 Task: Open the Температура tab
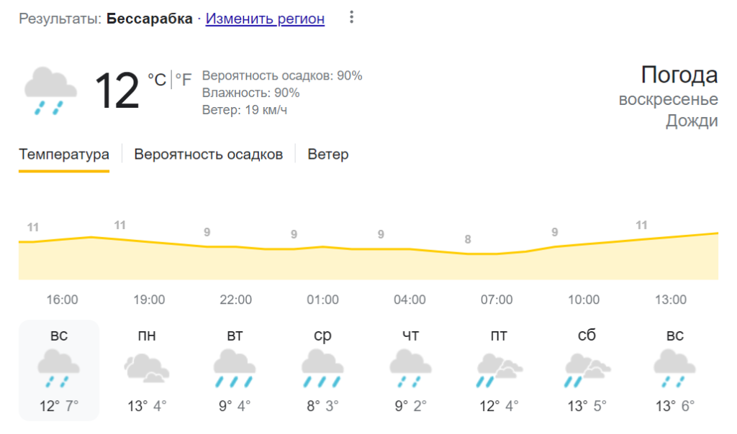point(64,154)
